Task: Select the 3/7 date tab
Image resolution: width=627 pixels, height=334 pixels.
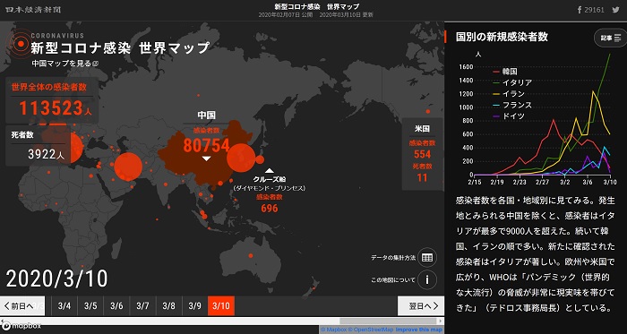Action: coord(142,306)
